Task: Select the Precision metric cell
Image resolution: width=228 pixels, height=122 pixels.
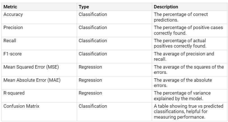Action: pos(39,30)
